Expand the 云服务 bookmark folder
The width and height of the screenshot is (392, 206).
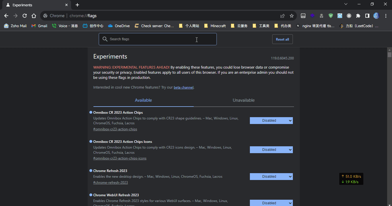(239, 26)
